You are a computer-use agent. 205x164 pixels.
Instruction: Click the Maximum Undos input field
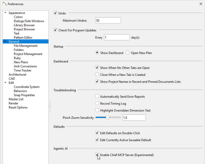(x=108, y=20)
